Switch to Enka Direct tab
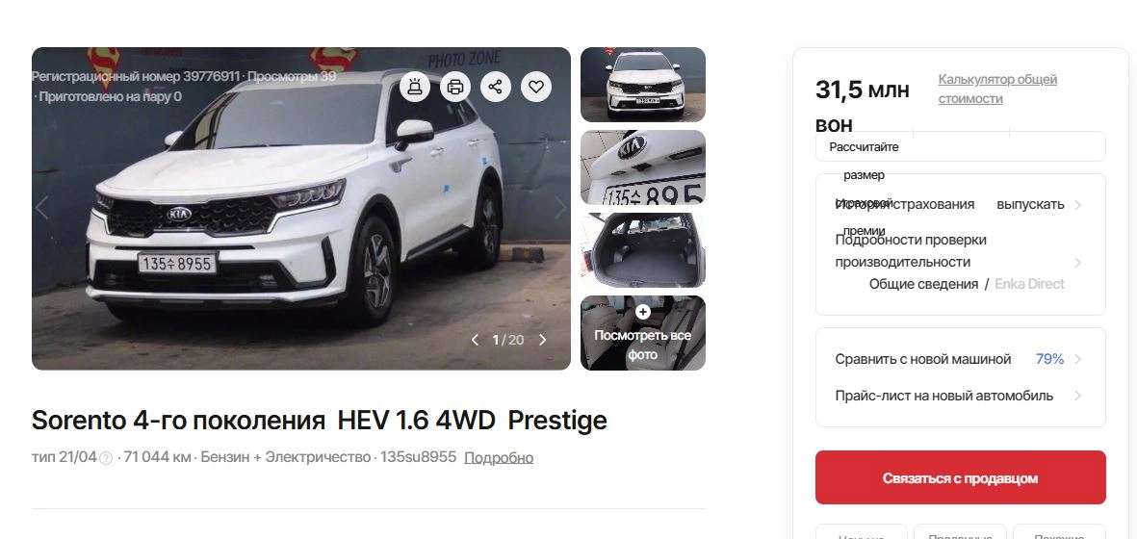1137x539 pixels. tap(1029, 284)
